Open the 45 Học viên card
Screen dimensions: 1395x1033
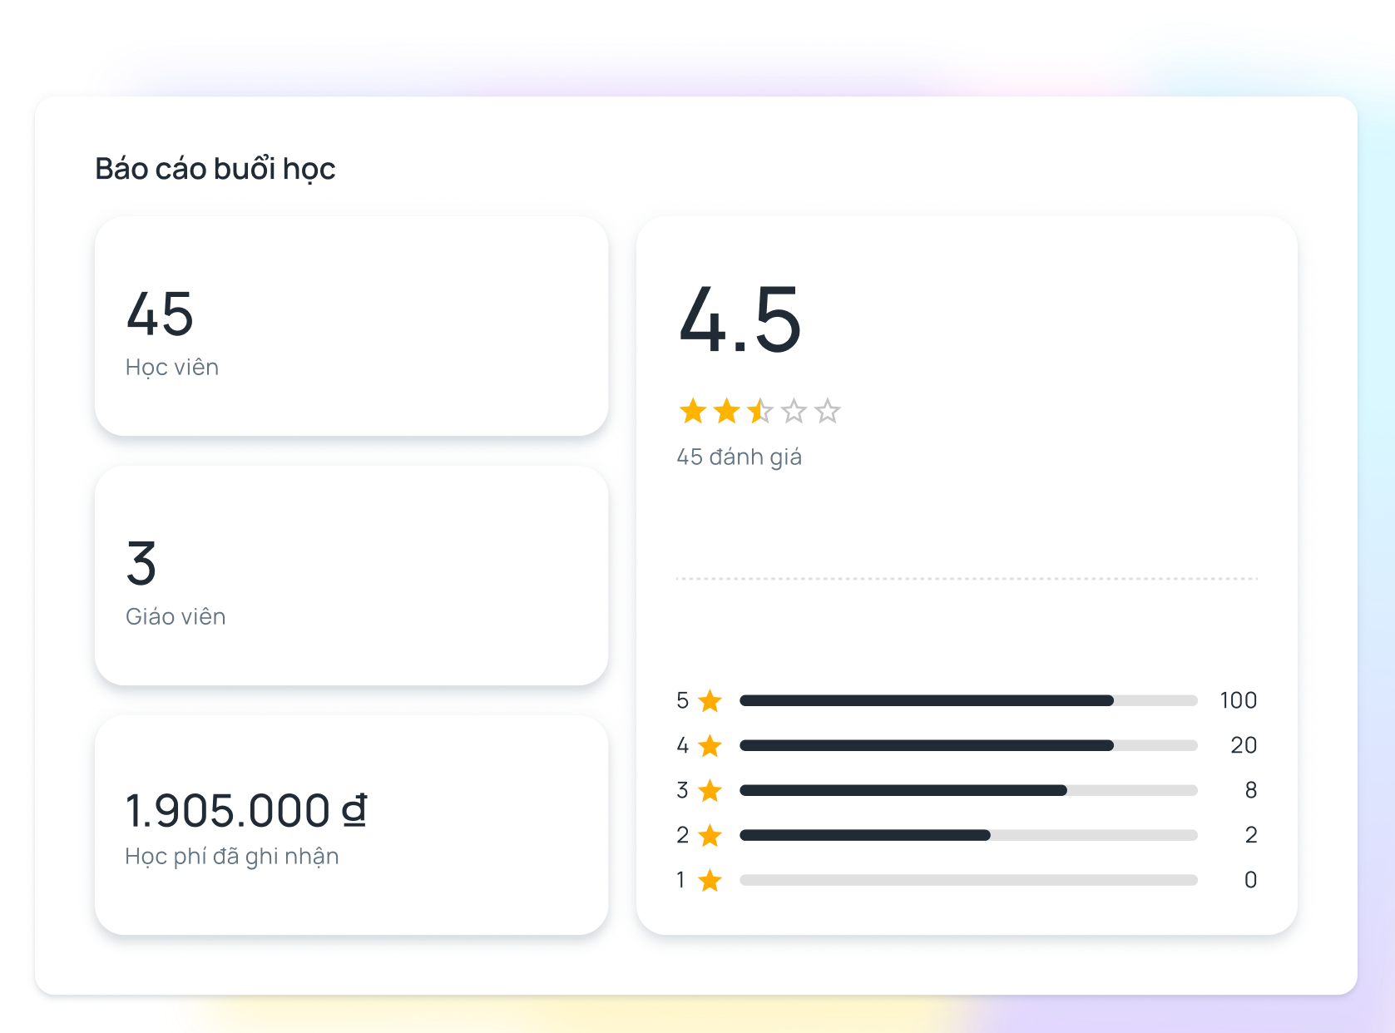tap(351, 326)
